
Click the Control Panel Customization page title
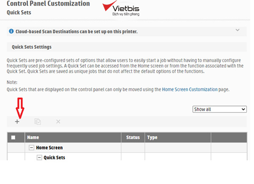point(48,4)
